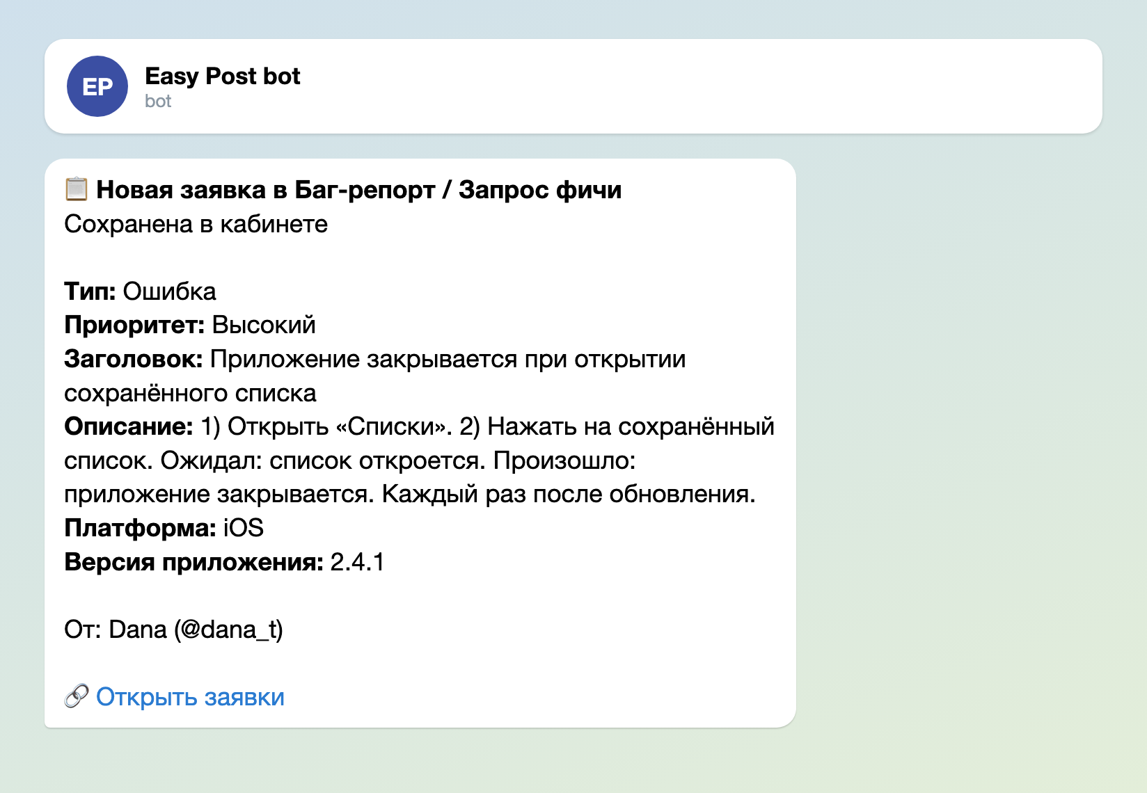
Task: Click the «Заголовок:» field label
Action: 134,359
